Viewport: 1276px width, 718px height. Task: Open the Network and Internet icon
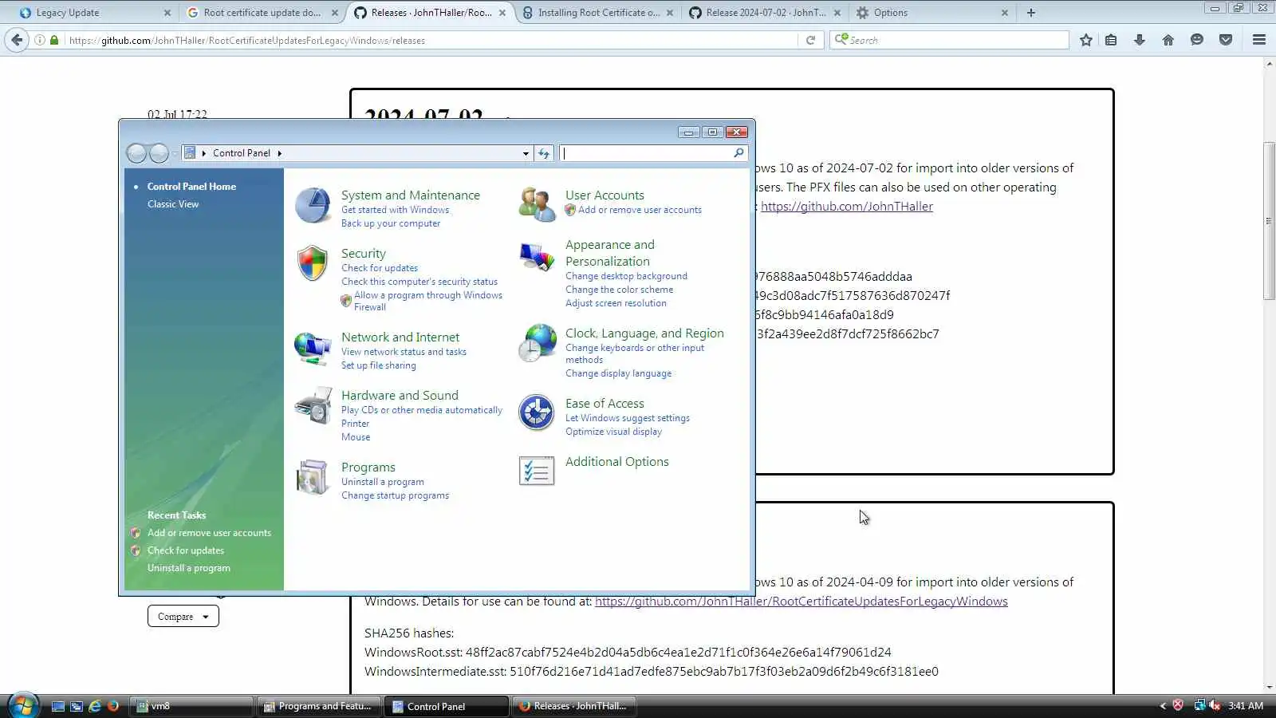313,348
